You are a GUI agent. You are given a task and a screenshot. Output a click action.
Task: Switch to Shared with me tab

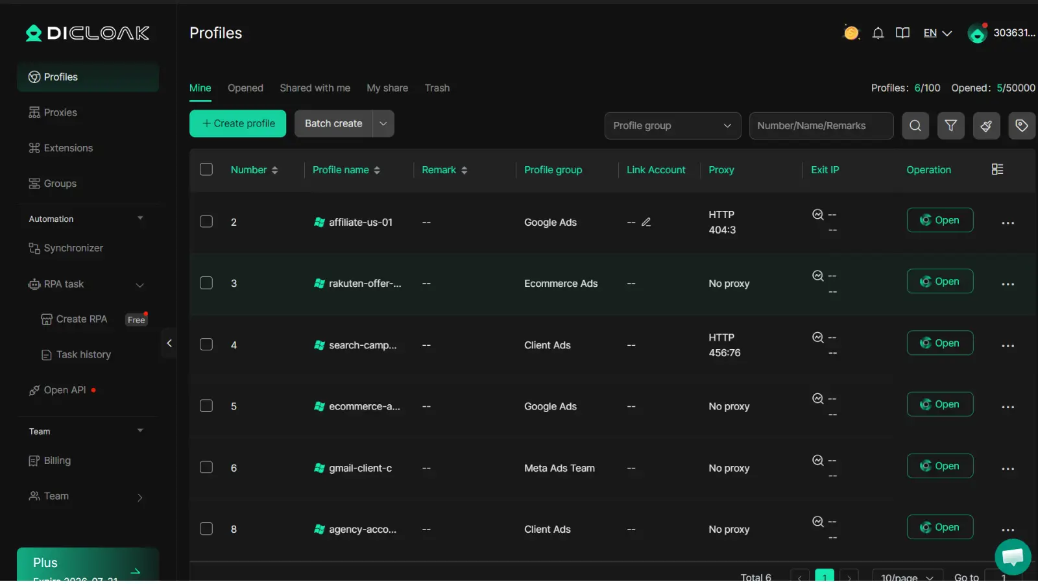click(315, 88)
